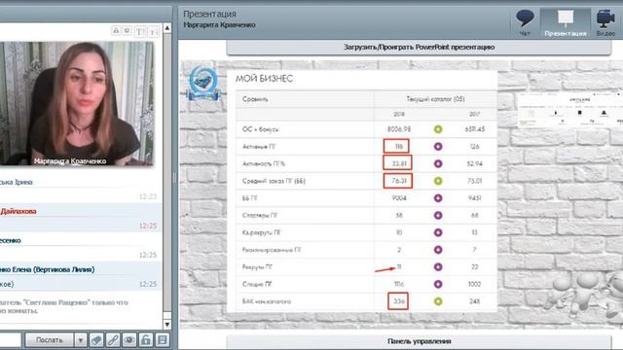Click the Светлана Ращенко system notice

pos(64,306)
